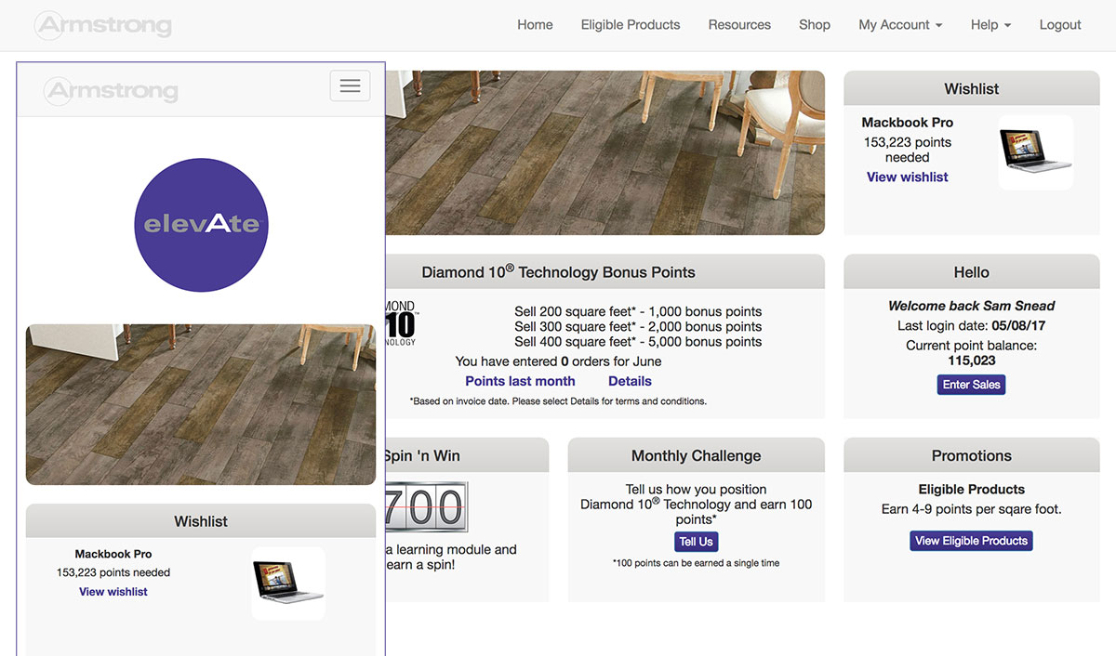Click the Promotions card heading
This screenshot has height=656, width=1116.
(x=972, y=456)
